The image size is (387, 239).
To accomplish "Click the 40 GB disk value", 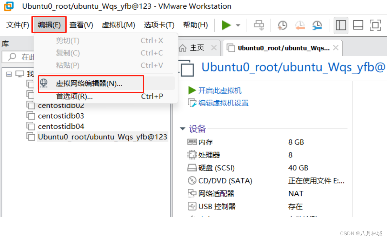I will 298,168.
